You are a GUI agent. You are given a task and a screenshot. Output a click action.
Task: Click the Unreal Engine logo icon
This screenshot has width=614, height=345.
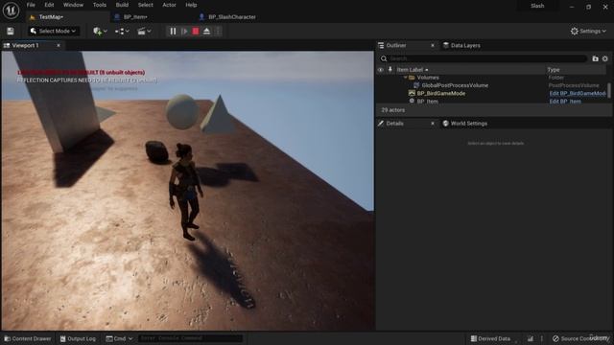tap(11, 11)
